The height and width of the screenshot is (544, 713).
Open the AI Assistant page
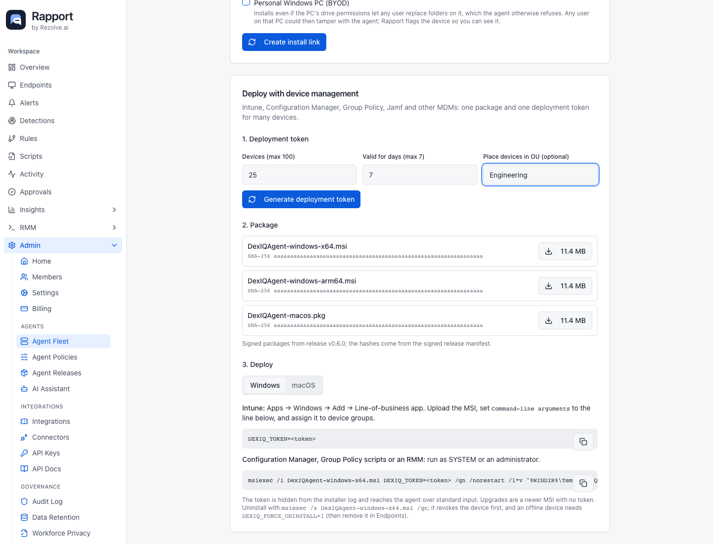pos(63,389)
